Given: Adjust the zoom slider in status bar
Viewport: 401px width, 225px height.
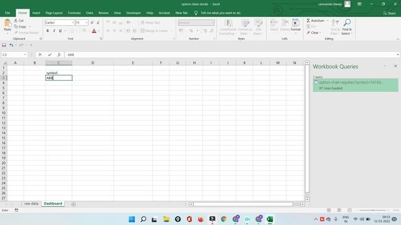Looking at the screenshot, I should click(x=373, y=210).
